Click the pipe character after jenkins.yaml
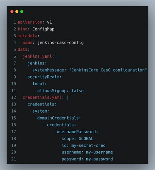The height and width of the screenshot is (170, 155). pos(58,56)
